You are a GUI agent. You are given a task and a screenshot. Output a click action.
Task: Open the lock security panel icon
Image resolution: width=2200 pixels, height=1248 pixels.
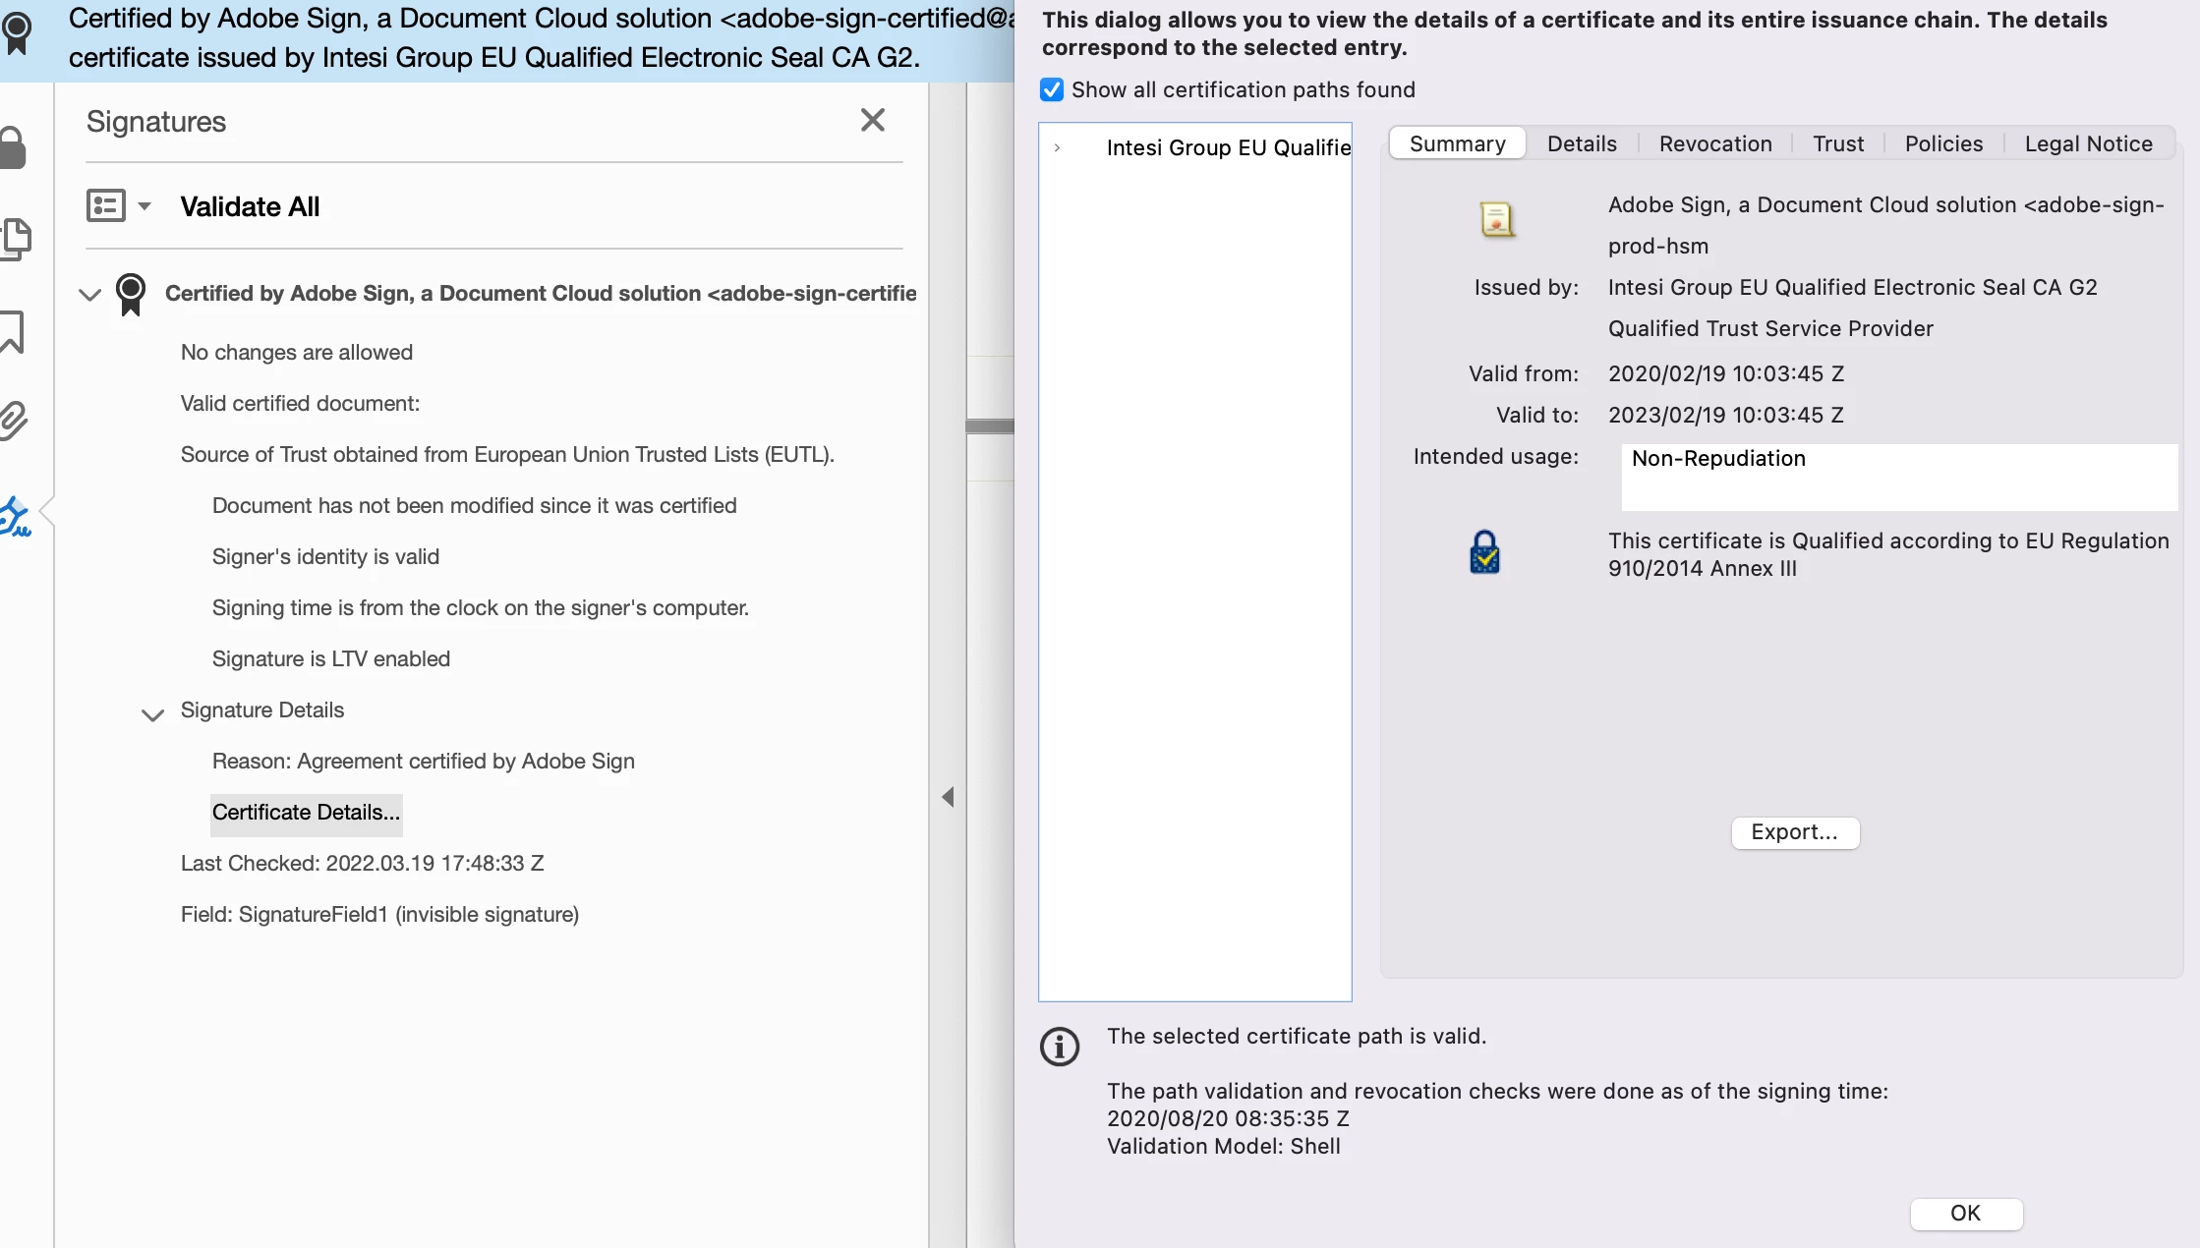[13, 147]
